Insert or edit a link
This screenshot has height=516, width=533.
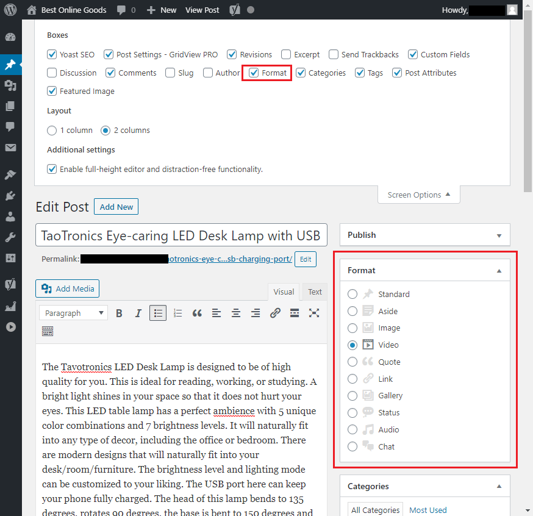275,313
